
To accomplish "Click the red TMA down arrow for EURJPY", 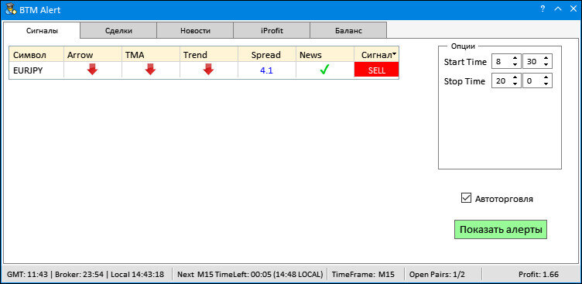I will pyautogui.click(x=150, y=70).
